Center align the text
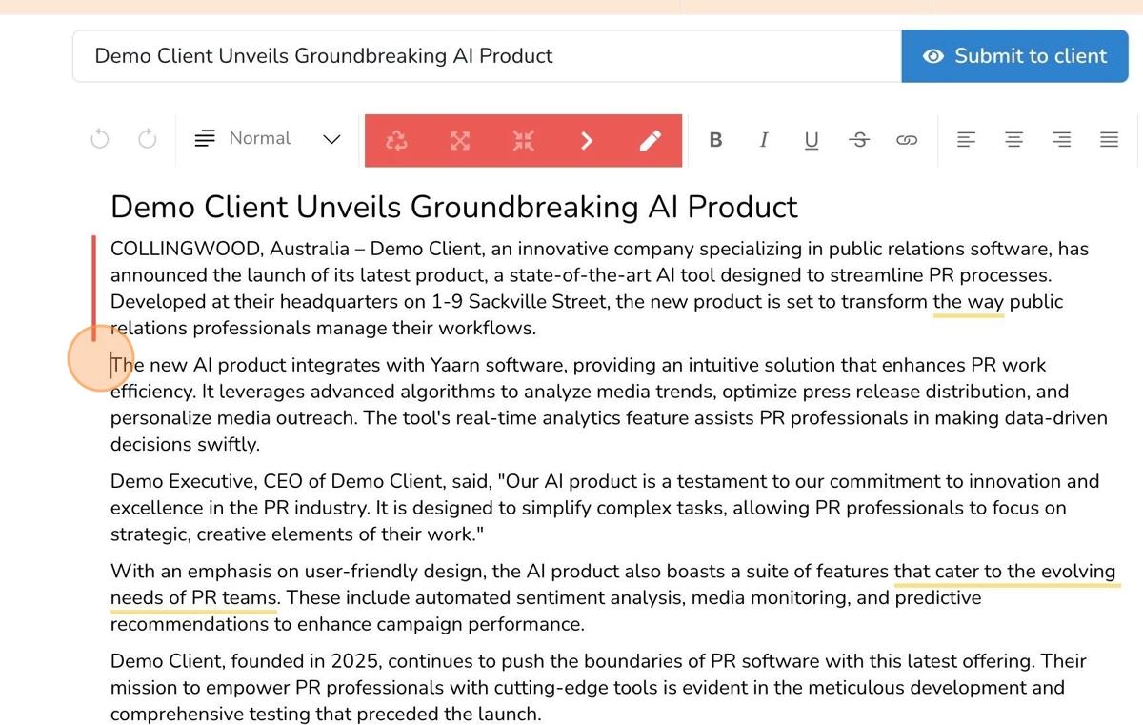This screenshot has width=1143, height=725. click(x=1013, y=140)
